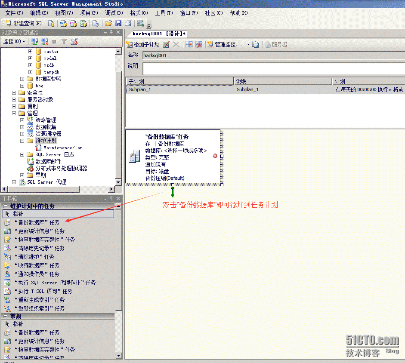Click the New Query (新建查询) toolbar button

(24, 23)
